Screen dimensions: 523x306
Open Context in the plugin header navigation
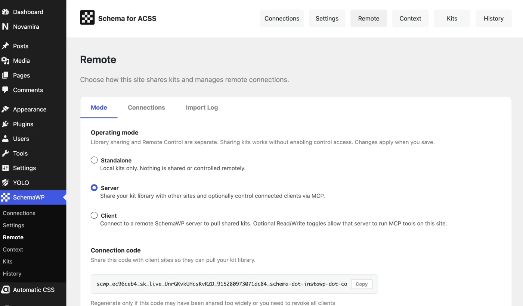410,19
